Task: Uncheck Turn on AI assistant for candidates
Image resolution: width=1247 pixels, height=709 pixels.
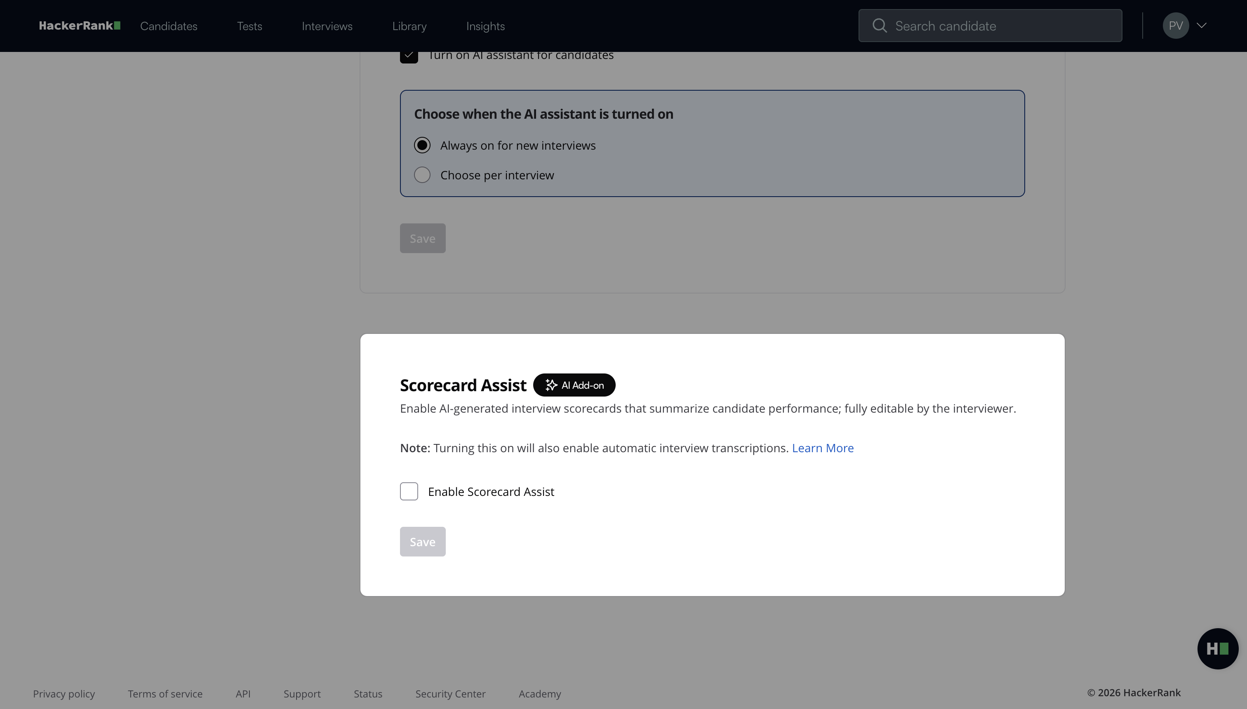Action: [409, 56]
